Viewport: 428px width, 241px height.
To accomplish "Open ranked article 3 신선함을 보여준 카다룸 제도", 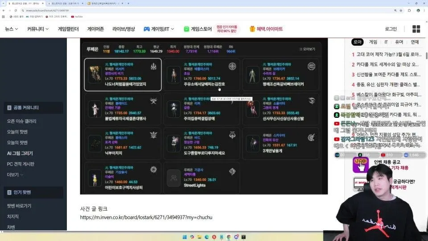I will 386,75.
